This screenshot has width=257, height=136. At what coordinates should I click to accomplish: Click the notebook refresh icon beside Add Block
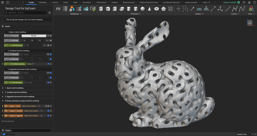coord(50,13)
